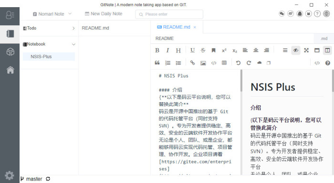Apply italic formatting
Viewport: 334px width, 183px height.
pos(167,51)
